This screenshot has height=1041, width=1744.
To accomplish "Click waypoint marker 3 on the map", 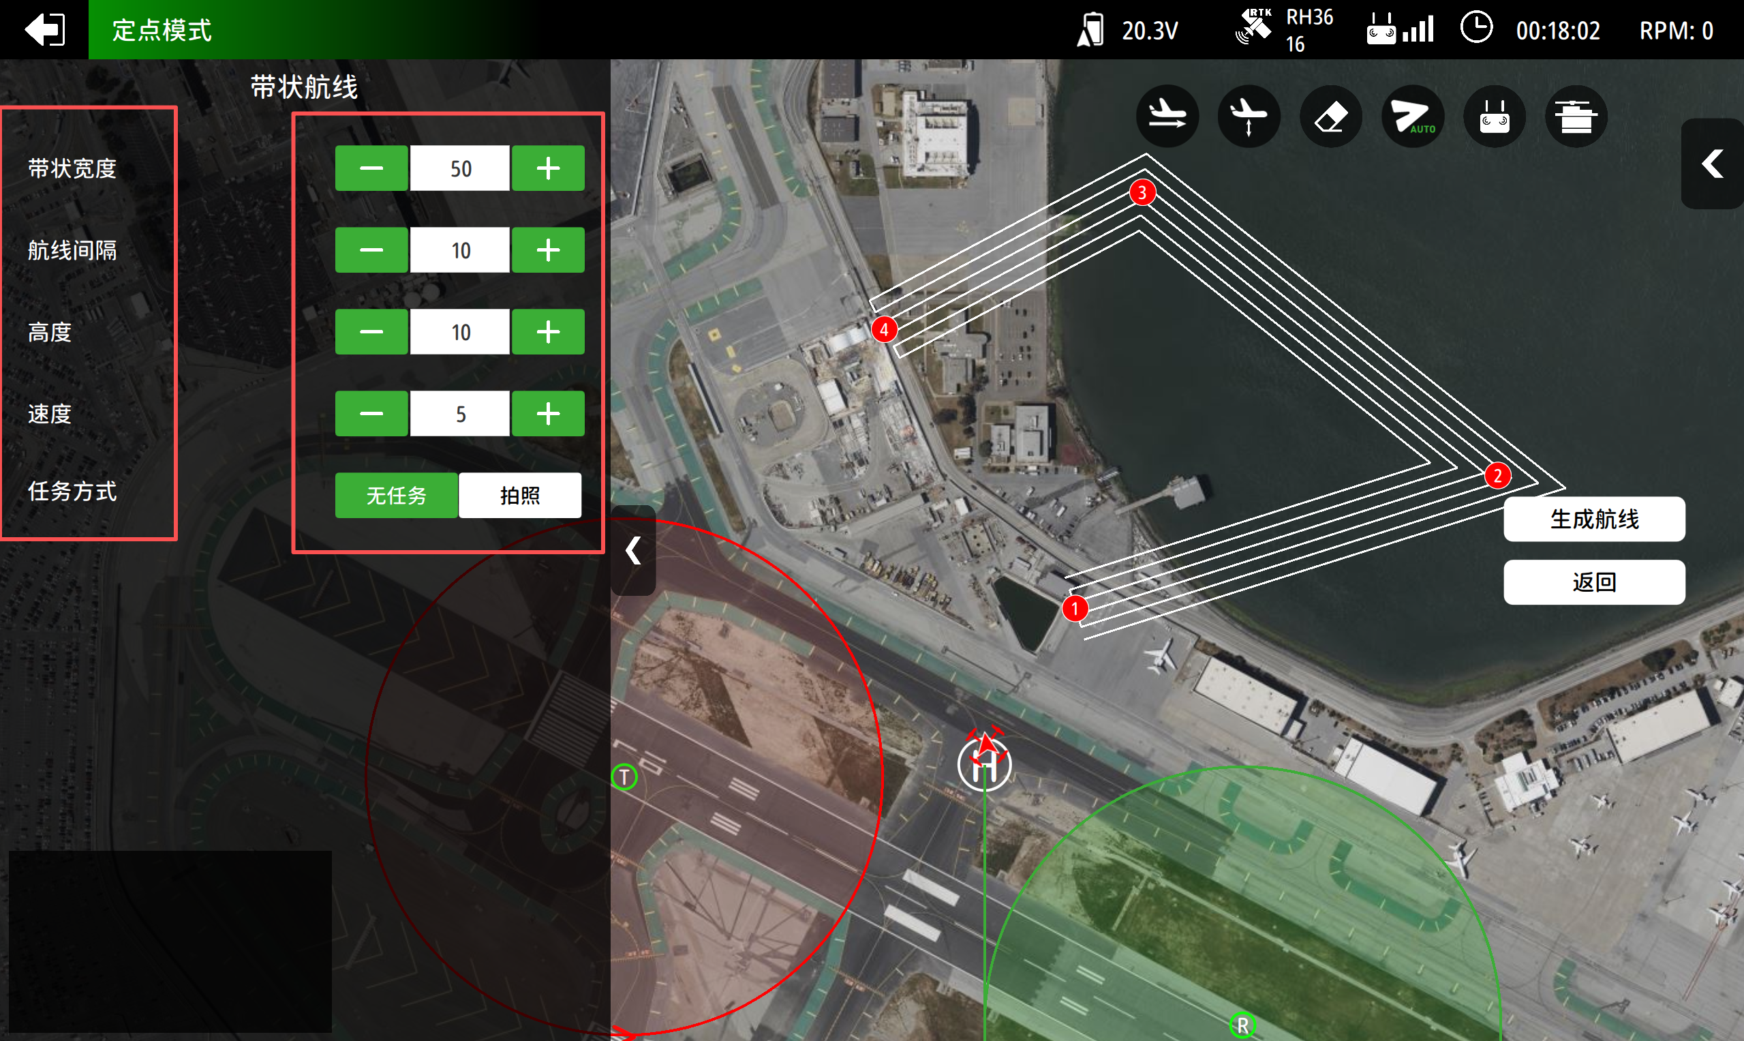I will click(1142, 192).
